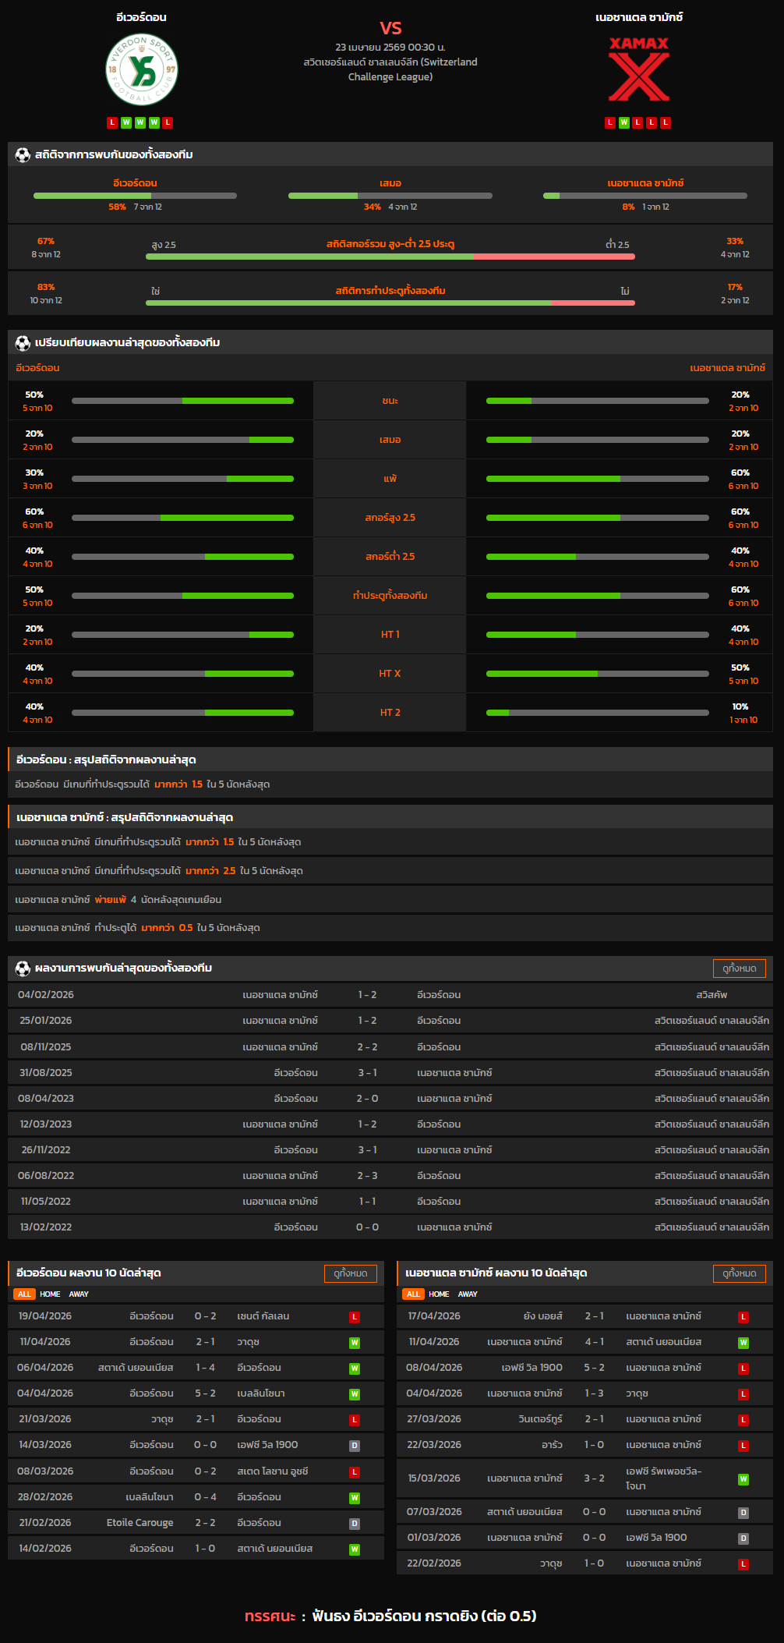
Task: Select the HOME filter in อีเวอร์ดอน last 10 results
Action: [50, 1294]
